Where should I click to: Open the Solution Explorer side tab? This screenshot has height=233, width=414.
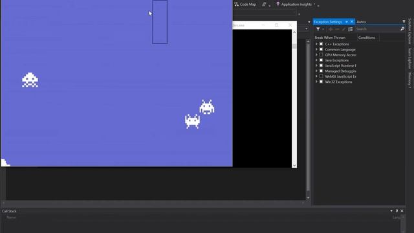pyautogui.click(x=409, y=31)
